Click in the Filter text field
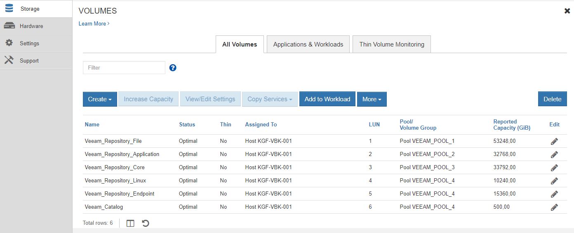The width and height of the screenshot is (574, 233). (124, 68)
